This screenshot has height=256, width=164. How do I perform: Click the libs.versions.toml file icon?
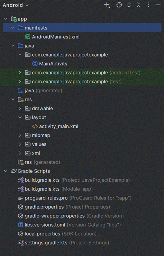20,225
